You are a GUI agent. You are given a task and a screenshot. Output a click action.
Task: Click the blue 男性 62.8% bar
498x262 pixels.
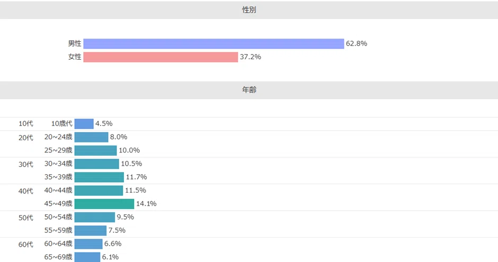coord(214,44)
